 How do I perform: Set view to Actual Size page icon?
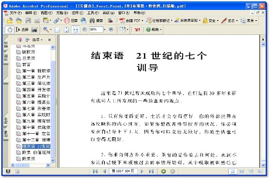[x=57, y=30]
